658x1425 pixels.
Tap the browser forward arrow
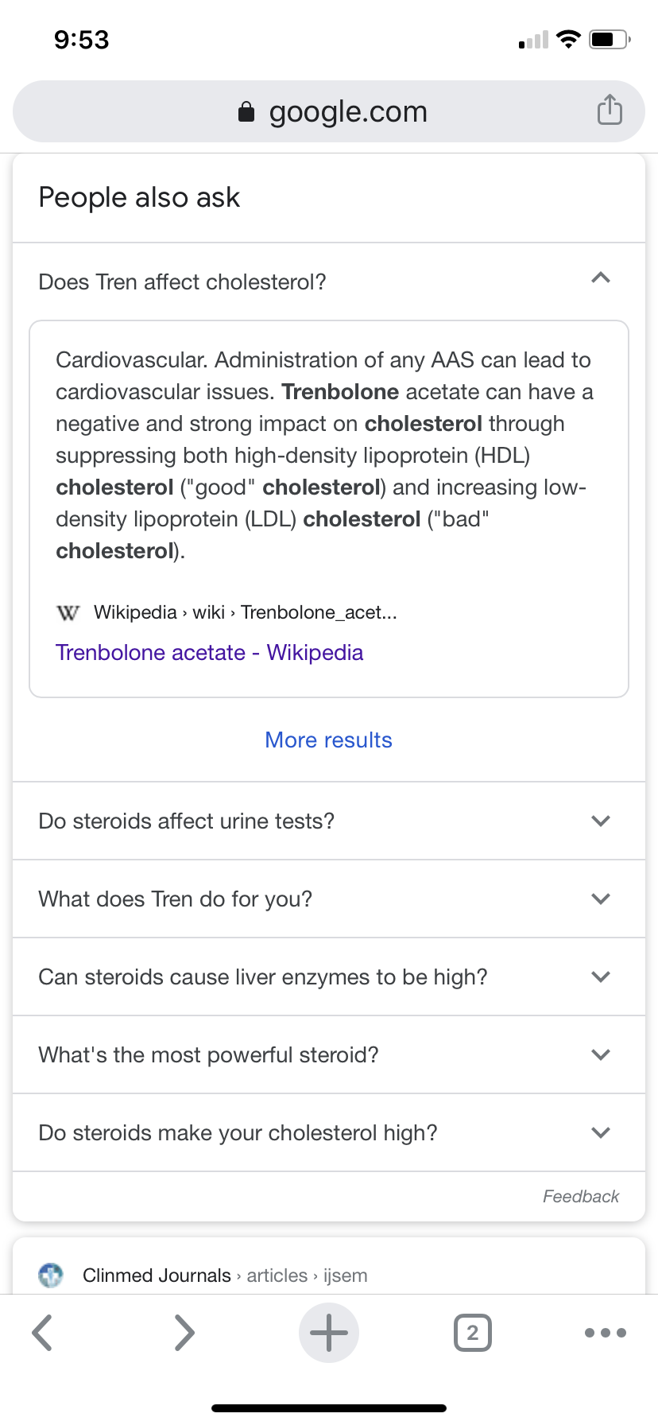[184, 1333]
